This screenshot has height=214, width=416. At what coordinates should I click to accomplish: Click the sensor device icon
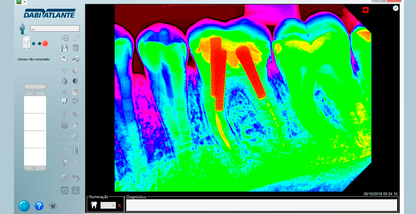tap(26, 44)
